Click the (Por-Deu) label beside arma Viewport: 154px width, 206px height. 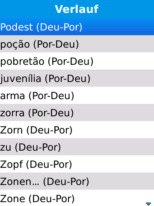tap(51, 96)
